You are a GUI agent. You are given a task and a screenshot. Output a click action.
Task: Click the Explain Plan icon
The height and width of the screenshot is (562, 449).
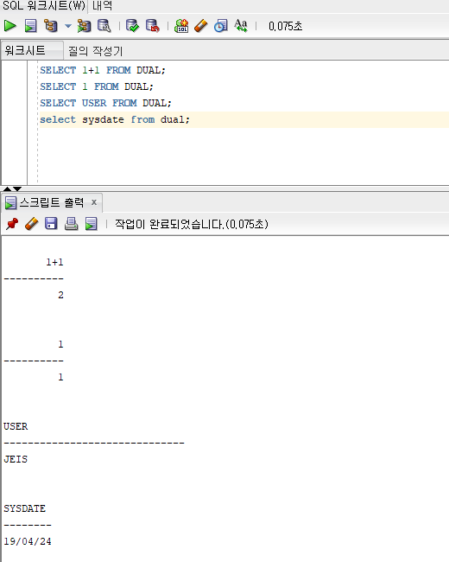[x=51, y=26]
